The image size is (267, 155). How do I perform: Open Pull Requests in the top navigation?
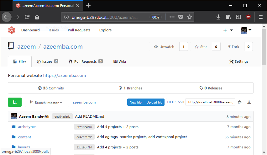pyautogui.click(x=79, y=30)
